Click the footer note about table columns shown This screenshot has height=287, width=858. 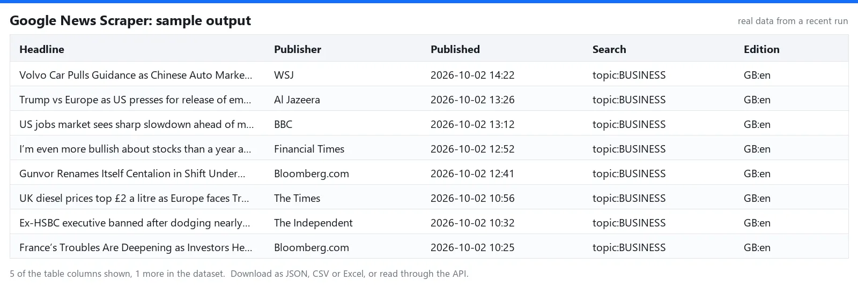(x=239, y=274)
